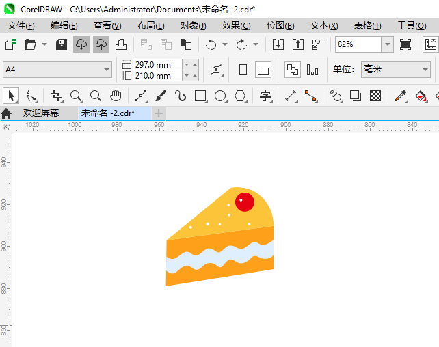Select the Blend effects tool
Viewport: 439px width, 347px height.
[x=336, y=96]
